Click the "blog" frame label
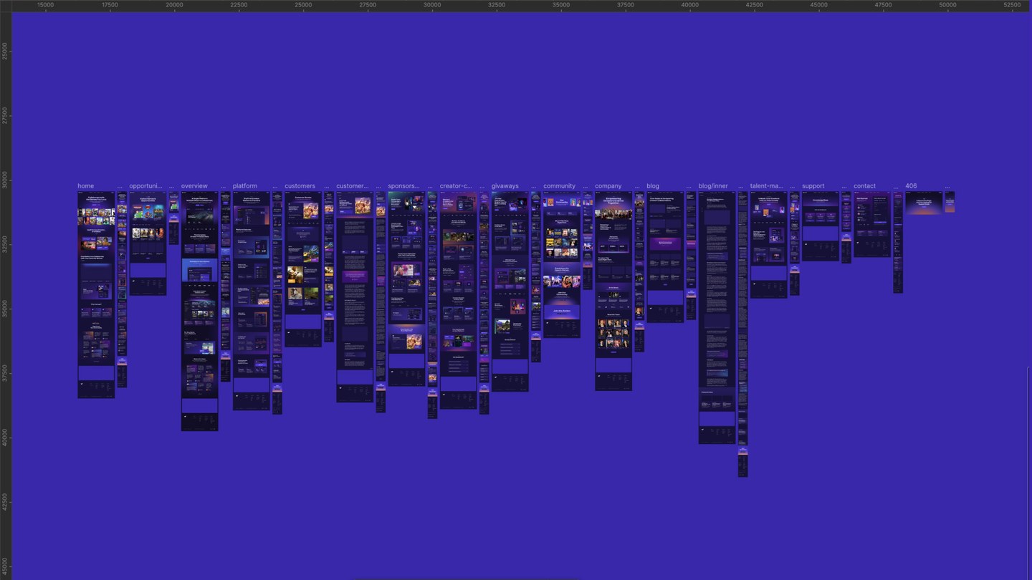The image size is (1032, 580). tap(653, 186)
